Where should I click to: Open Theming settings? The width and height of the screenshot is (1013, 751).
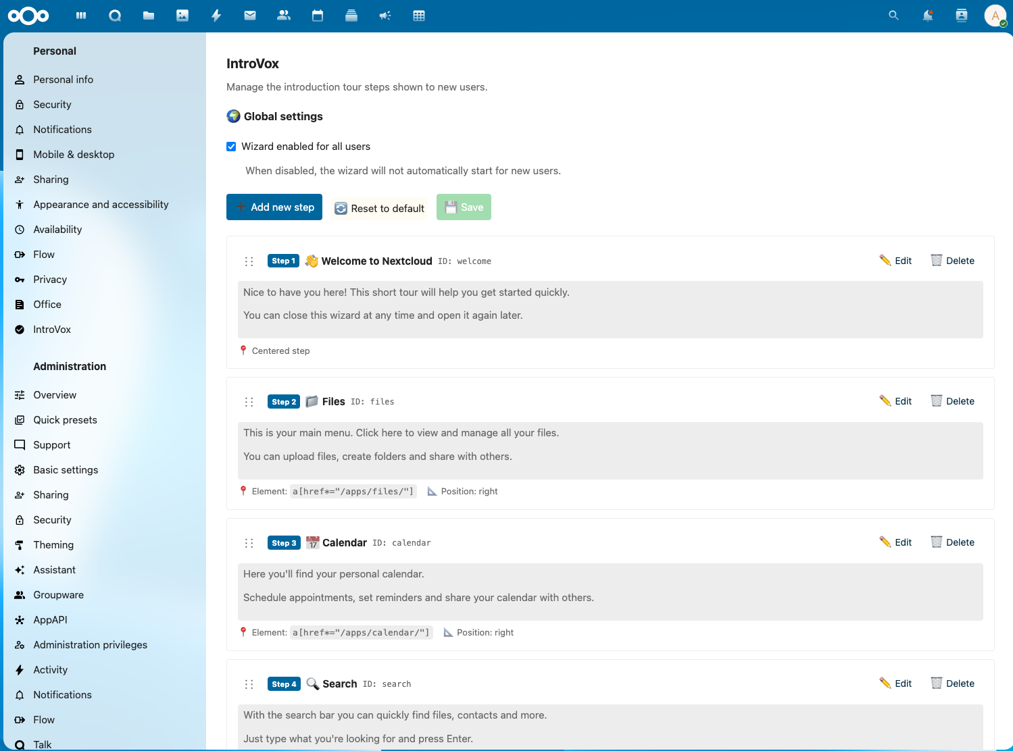pos(105,545)
